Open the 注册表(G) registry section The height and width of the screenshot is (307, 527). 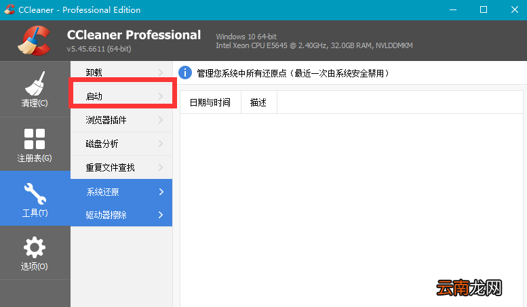click(35, 144)
